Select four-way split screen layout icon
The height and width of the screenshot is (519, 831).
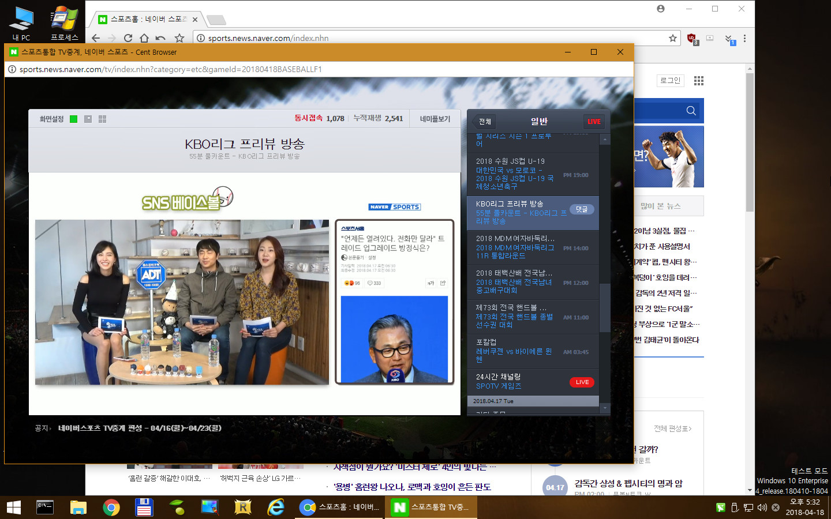[102, 119]
